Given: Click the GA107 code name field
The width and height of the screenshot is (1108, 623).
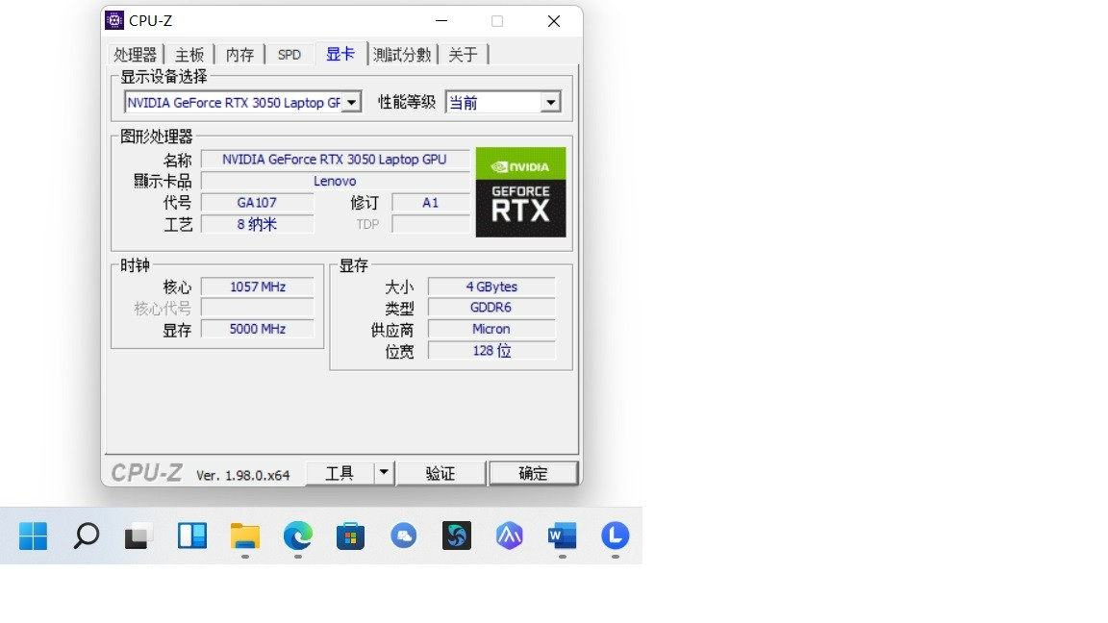Looking at the screenshot, I should pos(257,203).
